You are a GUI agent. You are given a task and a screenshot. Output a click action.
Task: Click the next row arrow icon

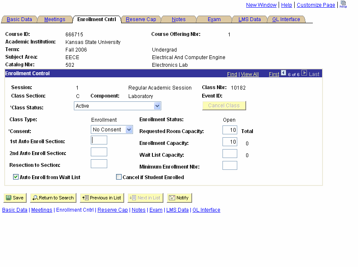[x=304, y=73]
